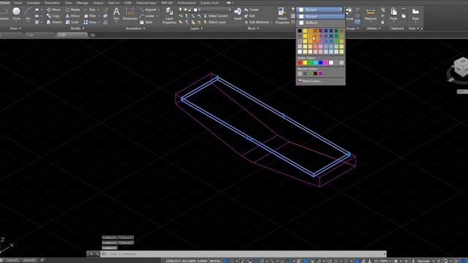Switch to the Insert ribbon tab
The width and height of the screenshot is (468, 263).
[x=18, y=3]
